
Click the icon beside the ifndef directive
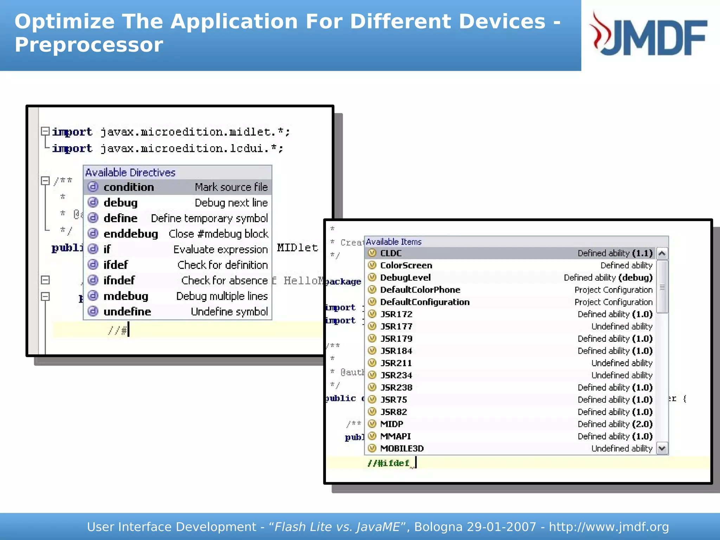click(93, 280)
